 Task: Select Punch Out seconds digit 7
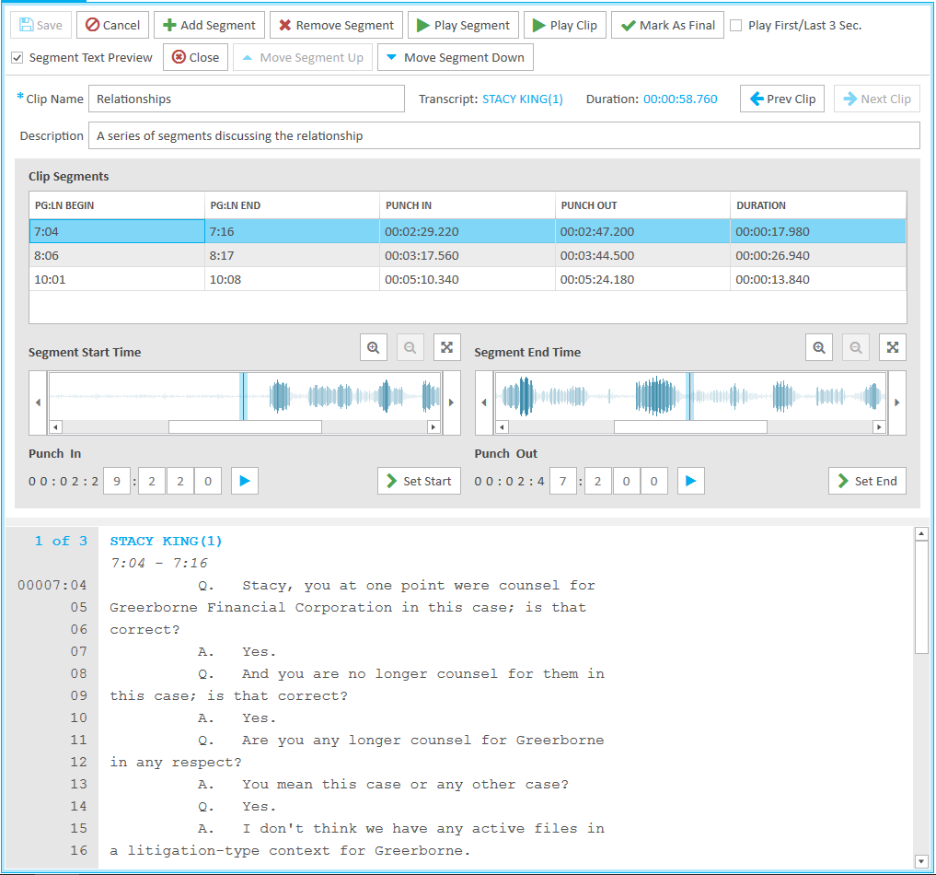click(x=563, y=481)
